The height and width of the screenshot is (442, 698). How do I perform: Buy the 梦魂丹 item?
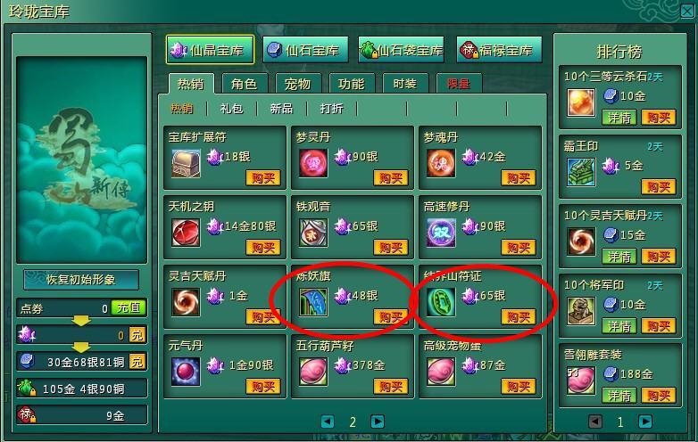click(519, 178)
